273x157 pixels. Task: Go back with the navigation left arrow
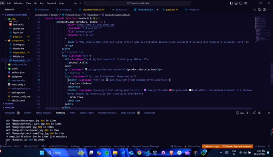(x=75, y=3)
